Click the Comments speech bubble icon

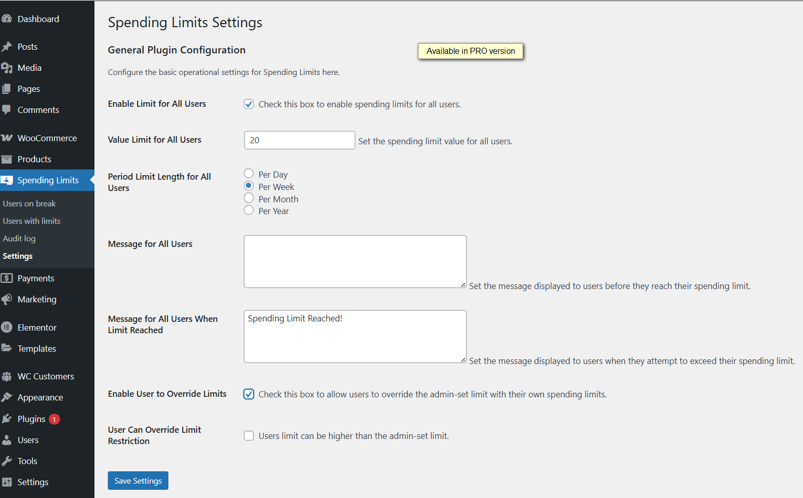pos(7,110)
